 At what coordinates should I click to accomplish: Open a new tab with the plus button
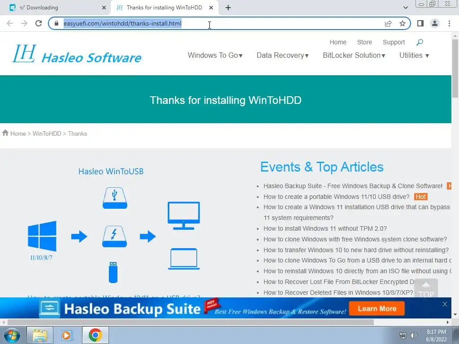[x=228, y=8]
